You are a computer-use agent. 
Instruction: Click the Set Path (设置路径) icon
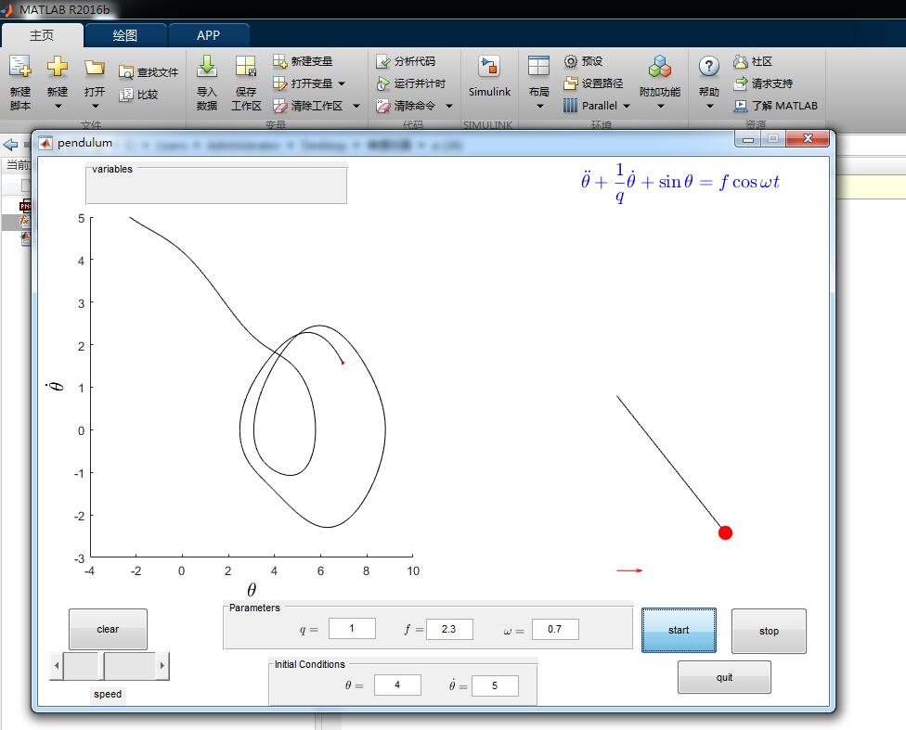coord(570,83)
